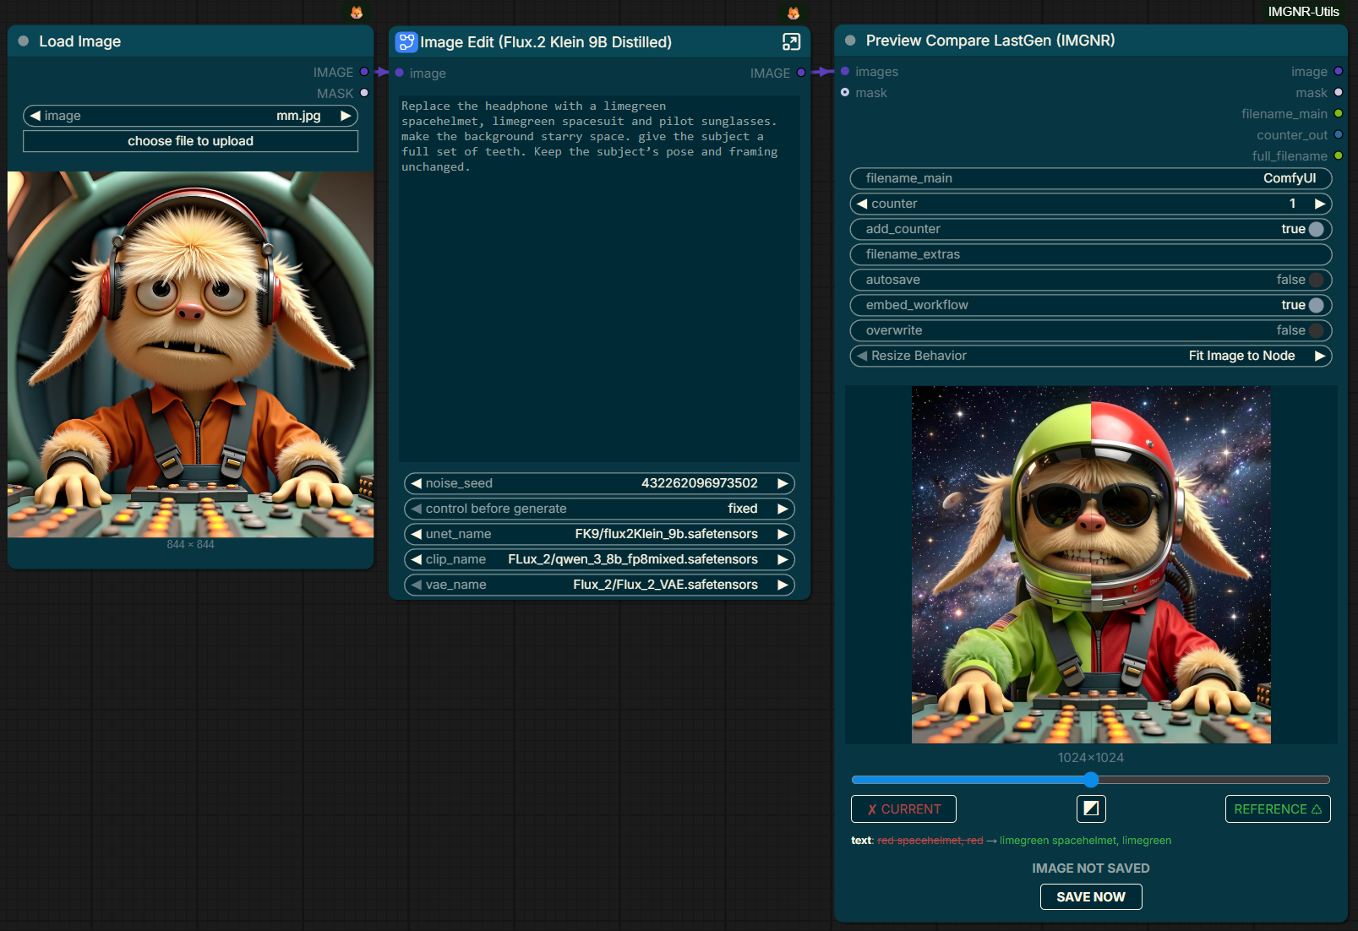Click the fox icon above Image Edit node
Screen dimensions: 1358x931
coord(794,13)
